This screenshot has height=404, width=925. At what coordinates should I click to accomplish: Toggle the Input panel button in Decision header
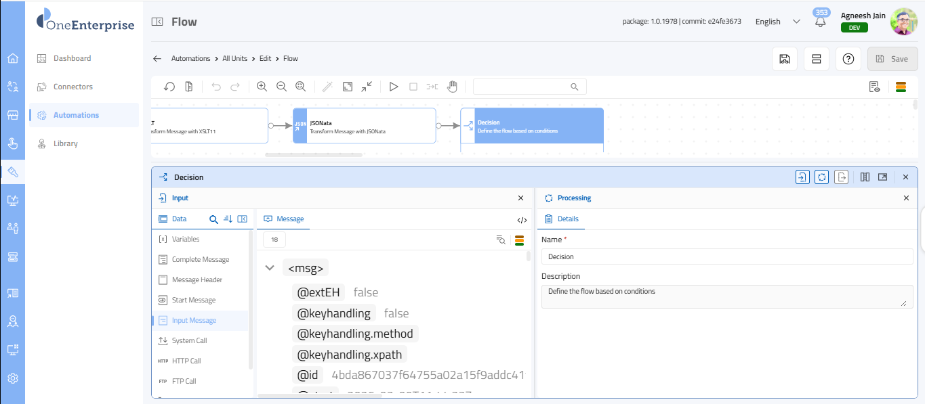pyautogui.click(x=802, y=177)
